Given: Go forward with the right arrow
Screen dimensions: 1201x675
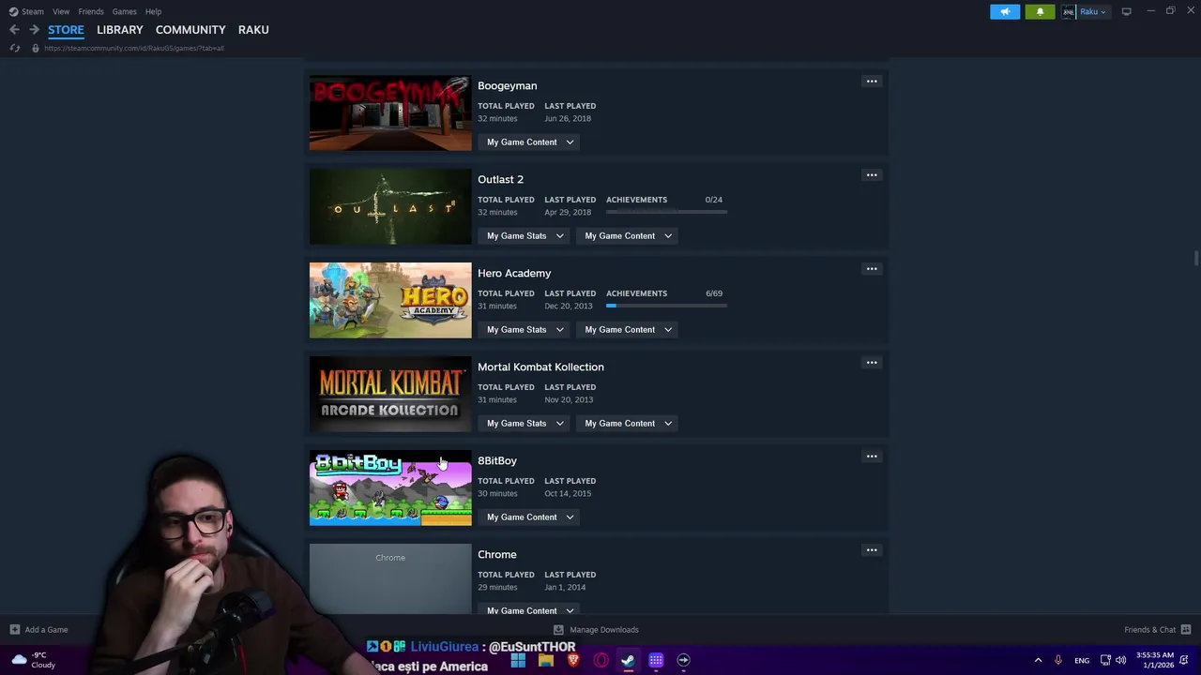Looking at the screenshot, I should [x=34, y=30].
